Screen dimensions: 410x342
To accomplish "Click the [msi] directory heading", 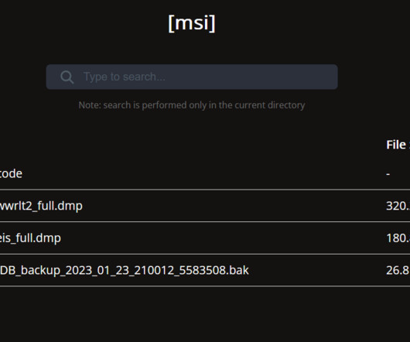I will tap(192, 23).
